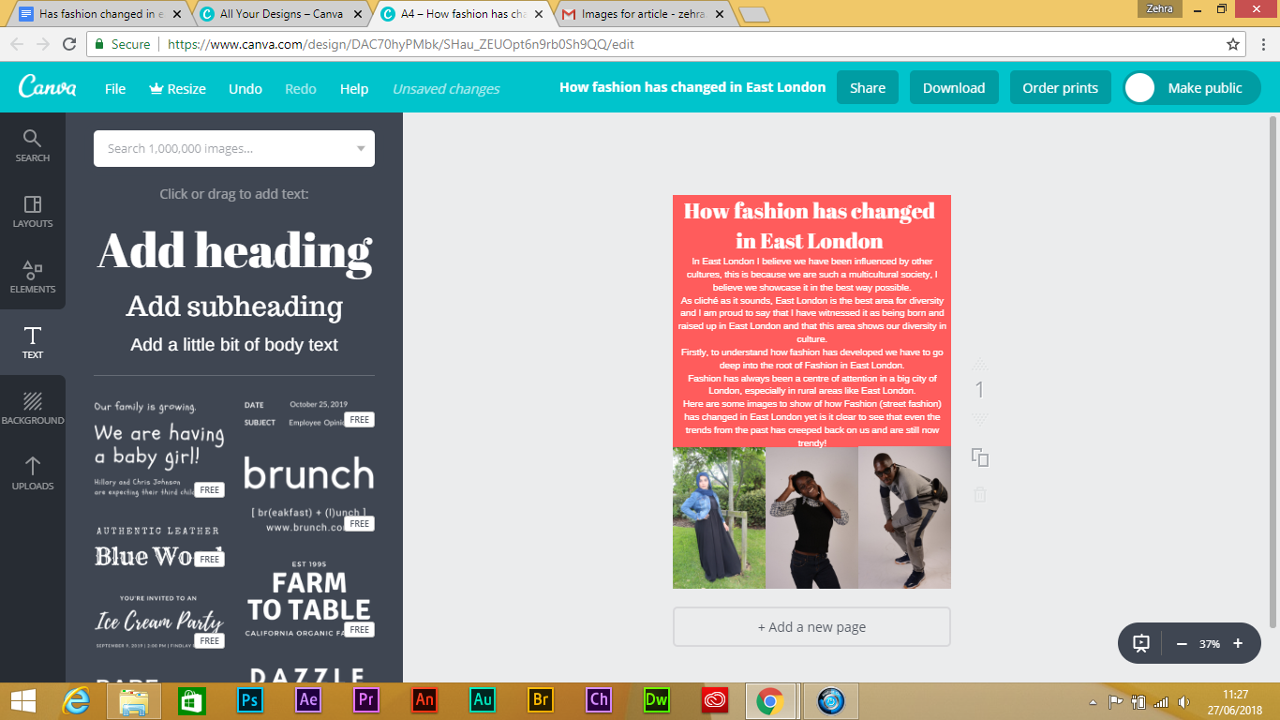Screen dimensions: 1280x720
Task: Copy this page with the duplicate icon
Action: (x=980, y=457)
